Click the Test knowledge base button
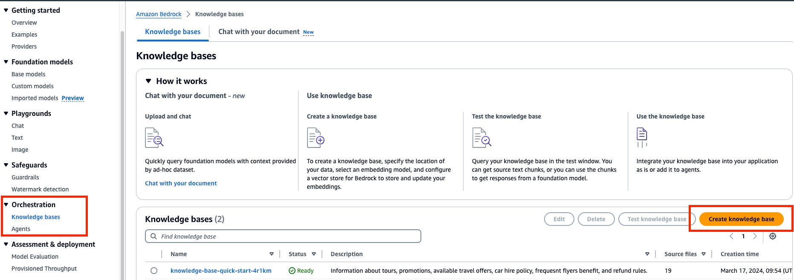The width and height of the screenshot is (794, 280). point(657,219)
